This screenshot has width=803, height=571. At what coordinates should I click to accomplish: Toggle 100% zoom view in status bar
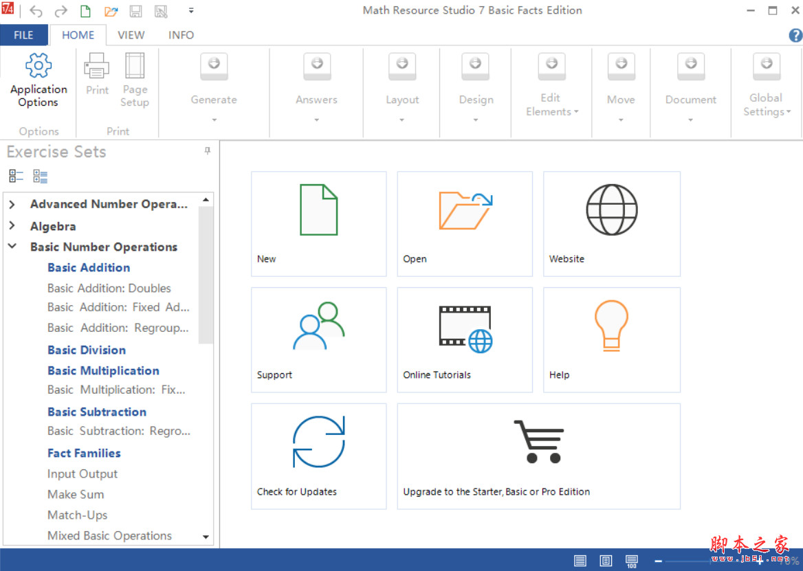tap(631, 561)
